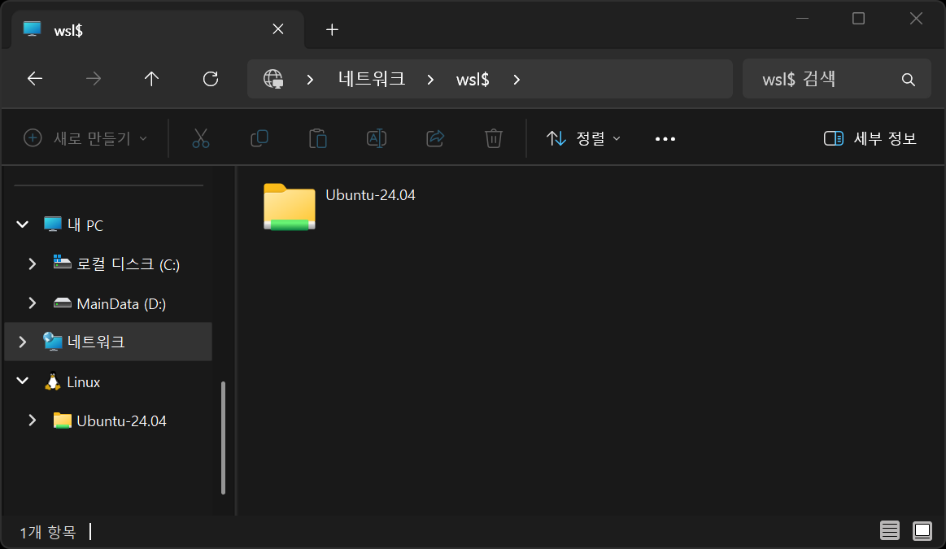Expand the 네트워크 tree node
The width and height of the screenshot is (946, 549).
(22, 342)
